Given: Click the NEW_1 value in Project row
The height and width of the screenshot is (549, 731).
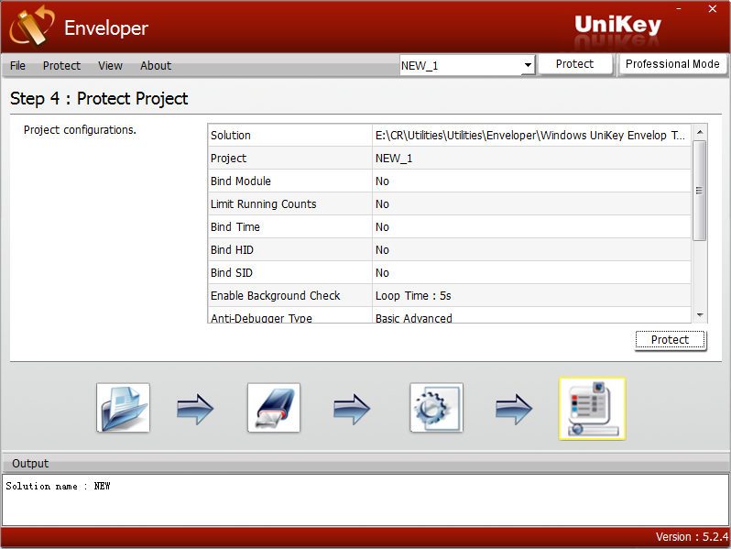Looking at the screenshot, I should point(394,159).
